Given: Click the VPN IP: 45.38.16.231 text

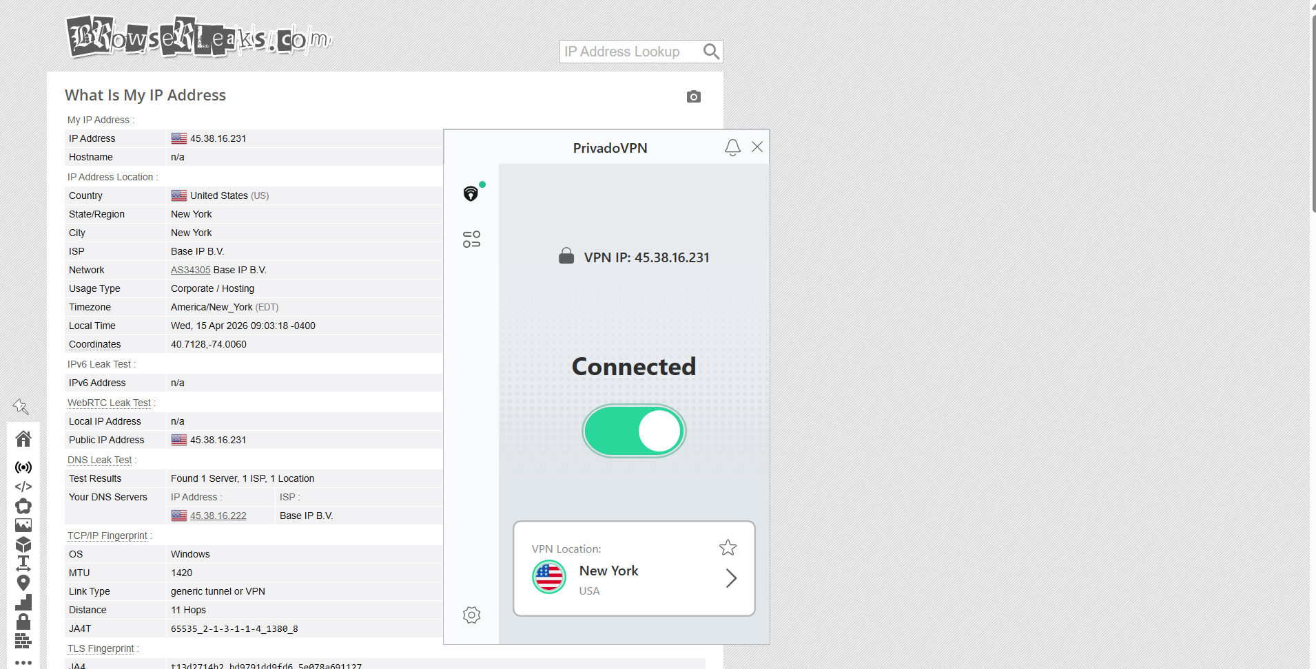Looking at the screenshot, I should pos(647,257).
